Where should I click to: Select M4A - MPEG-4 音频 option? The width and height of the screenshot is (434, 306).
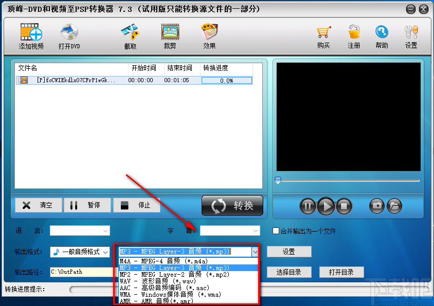tap(188, 261)
